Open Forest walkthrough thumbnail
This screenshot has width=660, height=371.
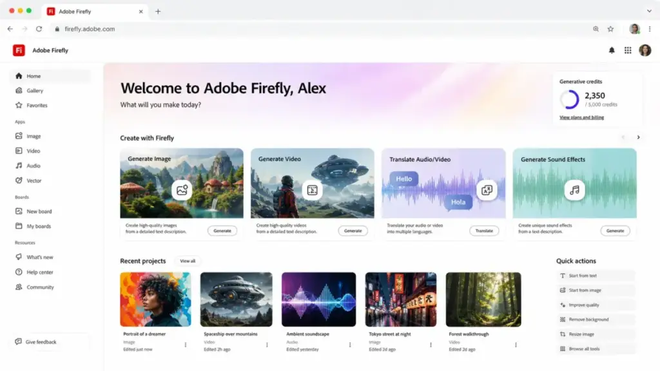[483, 299]
